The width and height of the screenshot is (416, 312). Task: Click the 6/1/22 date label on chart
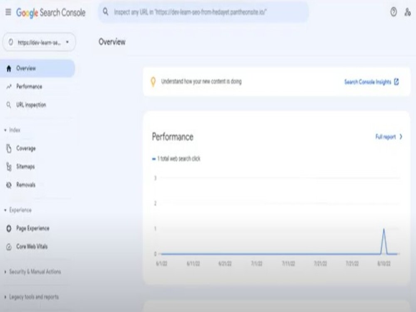click(x=161, y=263)
